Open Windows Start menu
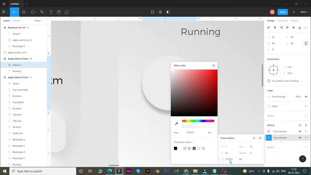This screenshot has width=311, height=175. pyautogui.click(x=4, y=171)
